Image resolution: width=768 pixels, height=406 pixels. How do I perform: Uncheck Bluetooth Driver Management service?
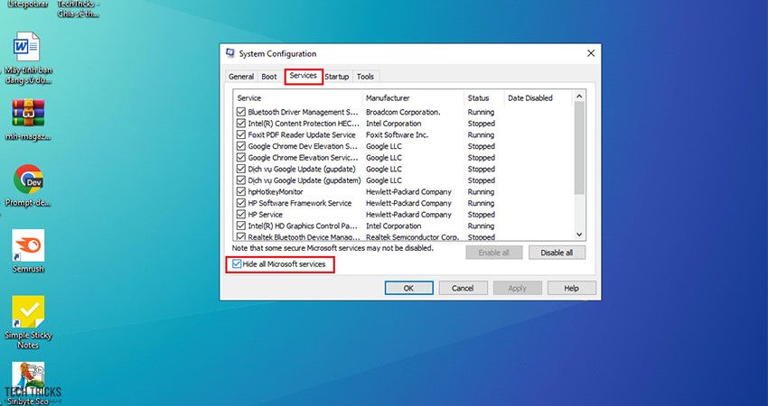[241, 112]
